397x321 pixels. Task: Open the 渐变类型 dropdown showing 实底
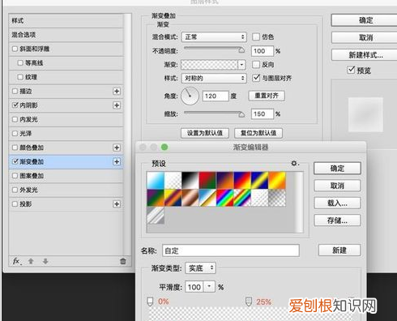coord(200,268)
